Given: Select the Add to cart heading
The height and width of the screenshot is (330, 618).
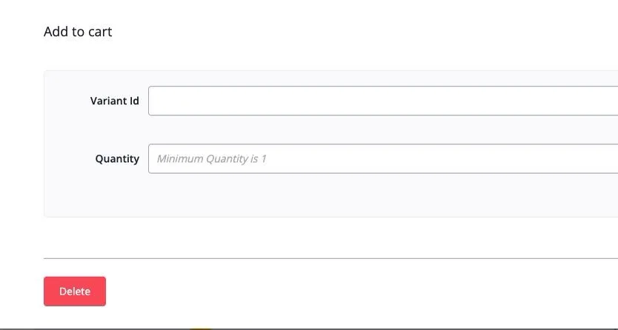Looking at the screenshot, I should tap(78, 32).
